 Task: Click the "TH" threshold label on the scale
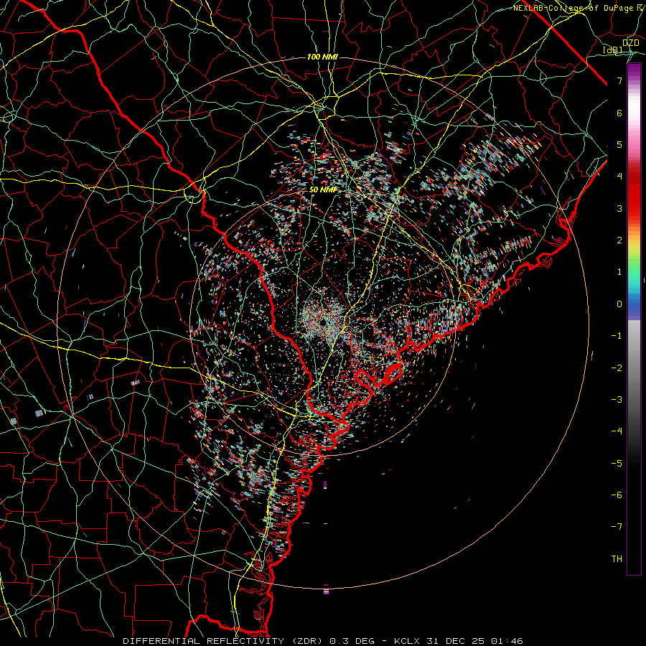[x=617, y=559]
